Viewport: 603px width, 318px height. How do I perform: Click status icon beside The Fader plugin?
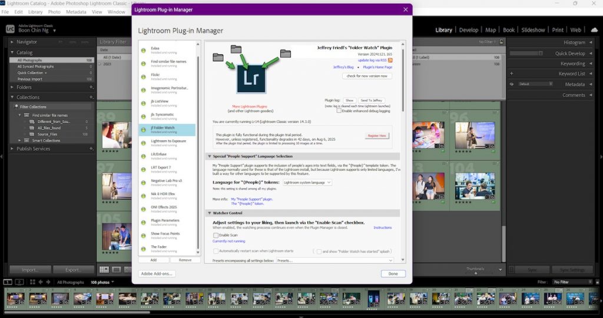coord(144,249)
